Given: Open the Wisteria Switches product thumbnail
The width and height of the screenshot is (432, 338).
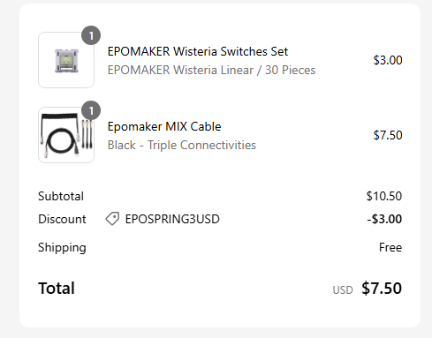Looking at the screenshot, I should 66,60.
